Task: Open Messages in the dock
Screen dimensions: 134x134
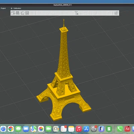Action: point(18,129)
